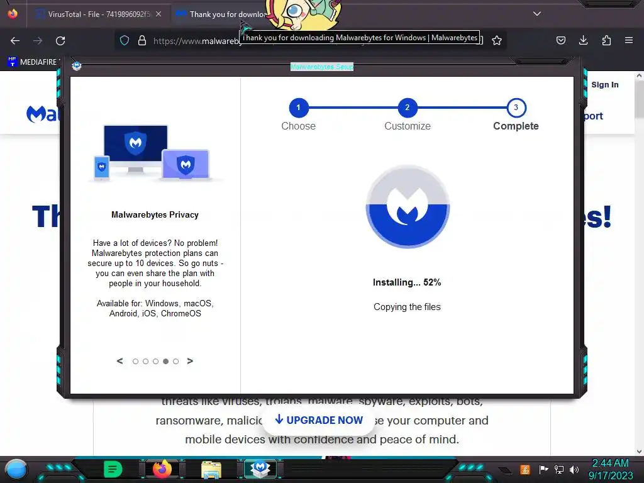Select third carousel dot
This screenshot has width=644, height=483.
coord(155,362)
